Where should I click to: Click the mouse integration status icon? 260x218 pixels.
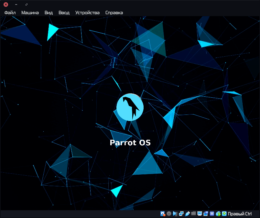tap(218, 214)
